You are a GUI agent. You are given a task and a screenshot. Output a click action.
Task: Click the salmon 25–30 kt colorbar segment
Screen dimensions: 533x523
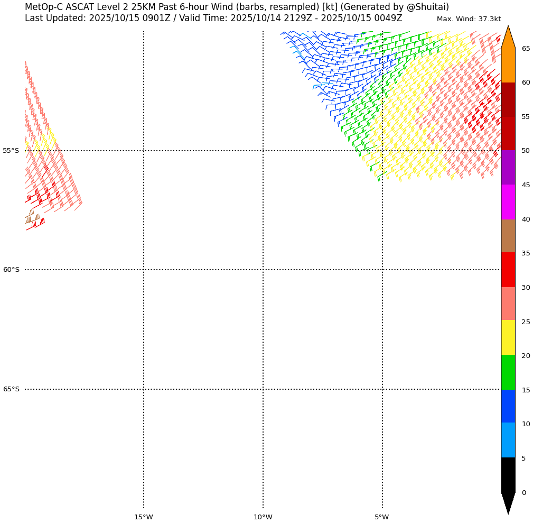point(508,304)
